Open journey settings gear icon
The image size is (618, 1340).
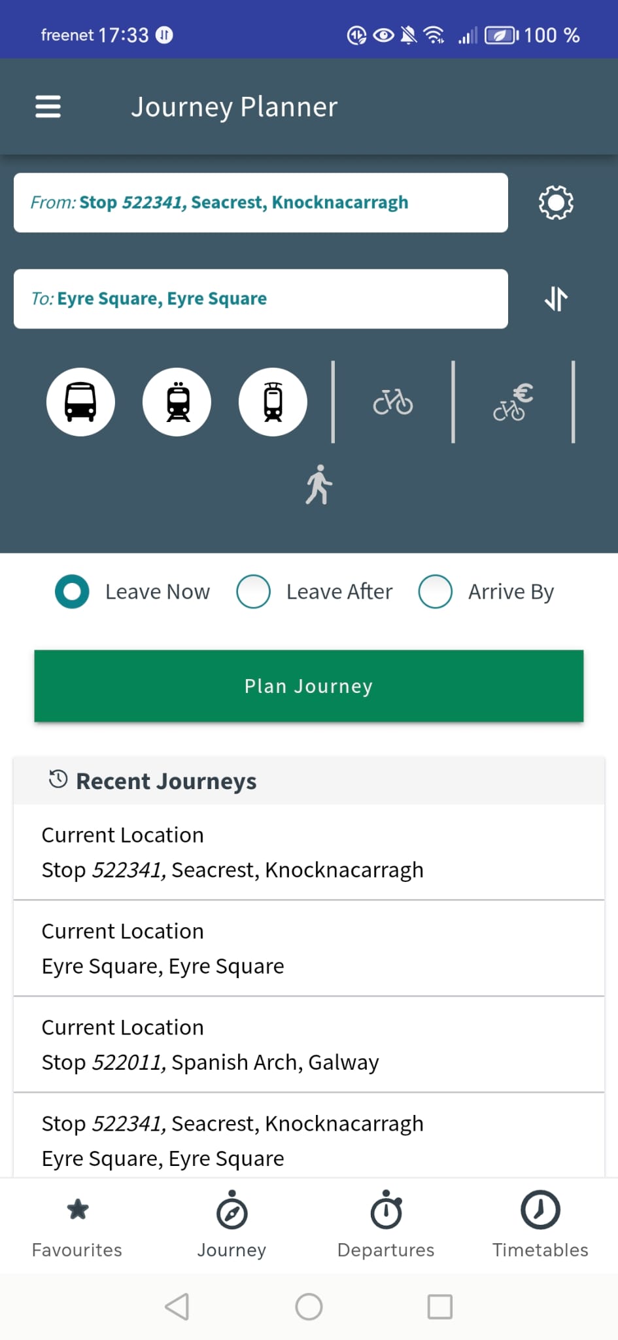tap(555, 203)
